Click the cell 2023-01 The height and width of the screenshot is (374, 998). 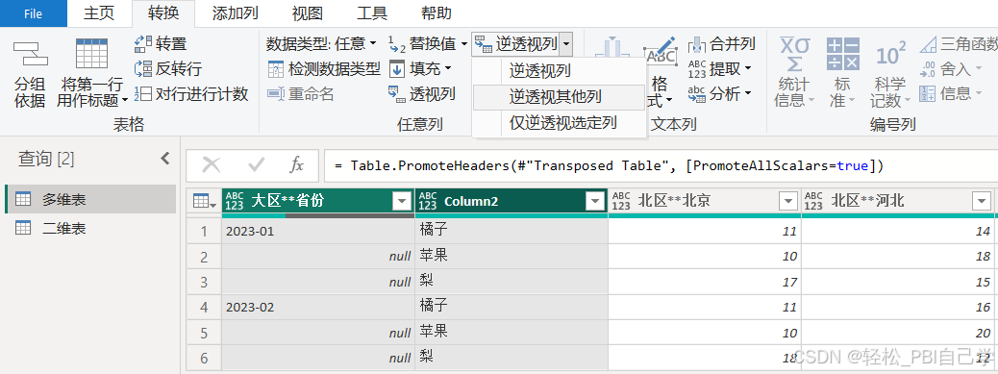pos(318,231)
